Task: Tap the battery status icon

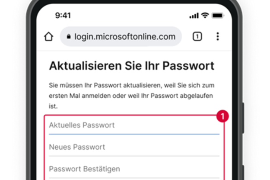Action: (218, 16)
